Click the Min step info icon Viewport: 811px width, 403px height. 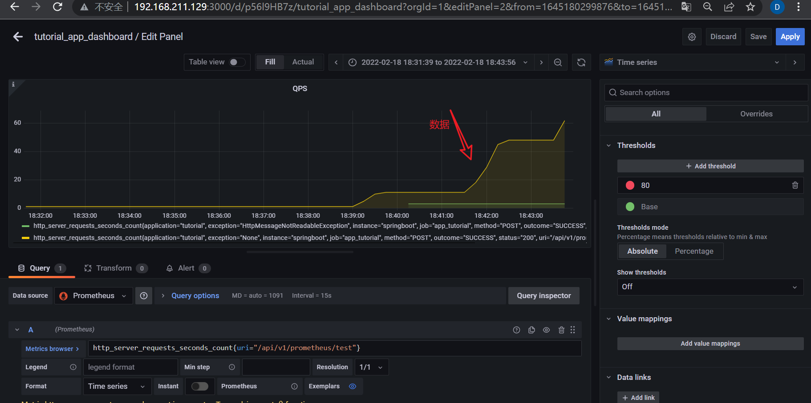pyautogui.click(x=232, y=367)
